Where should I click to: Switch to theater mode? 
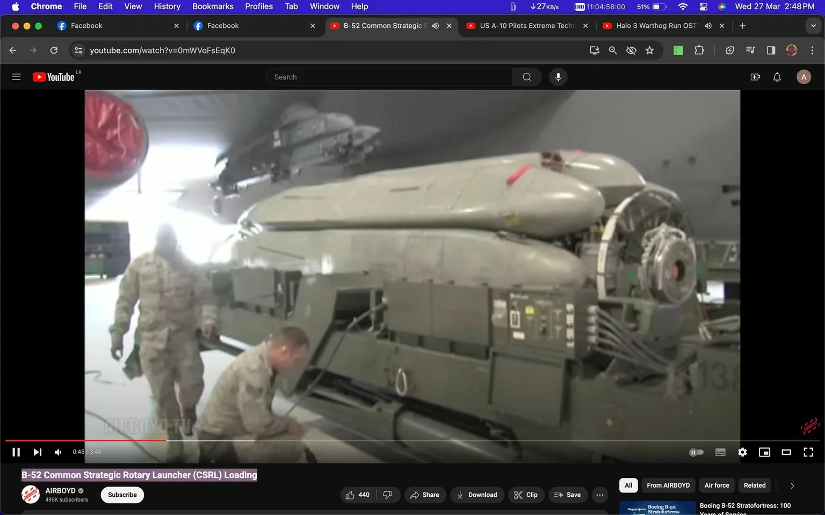coord(786,452)
